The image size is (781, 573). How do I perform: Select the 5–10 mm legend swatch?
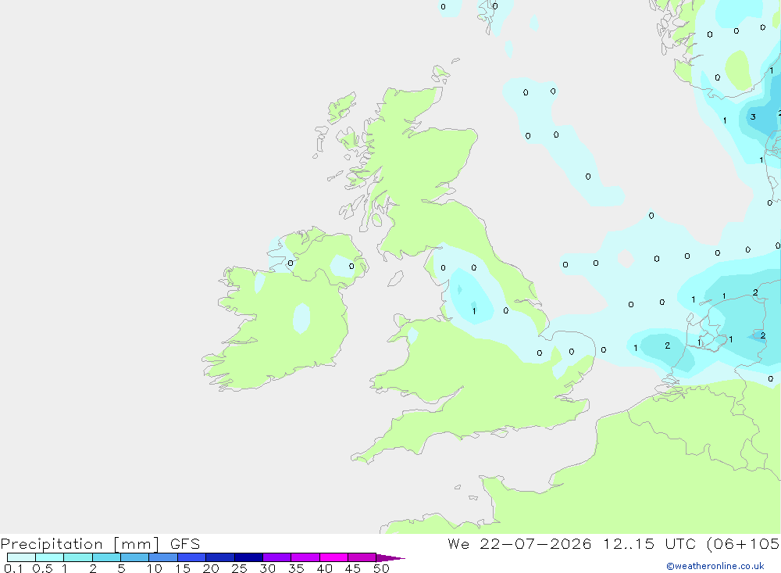(135, 557)
